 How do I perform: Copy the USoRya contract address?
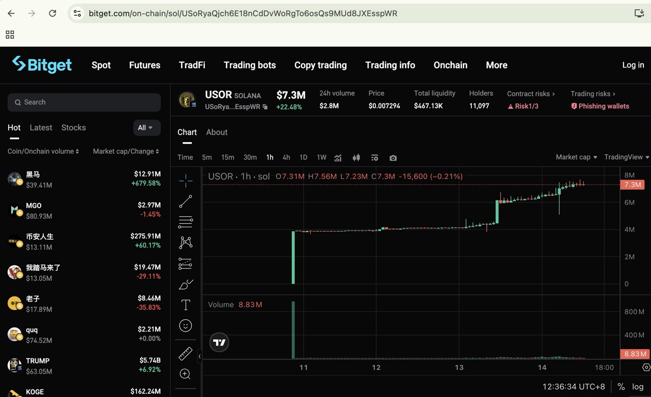point(265,107)
